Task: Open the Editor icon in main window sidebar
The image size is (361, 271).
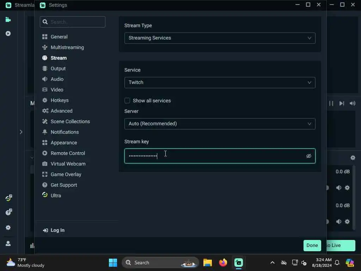Action: [8, 20]
